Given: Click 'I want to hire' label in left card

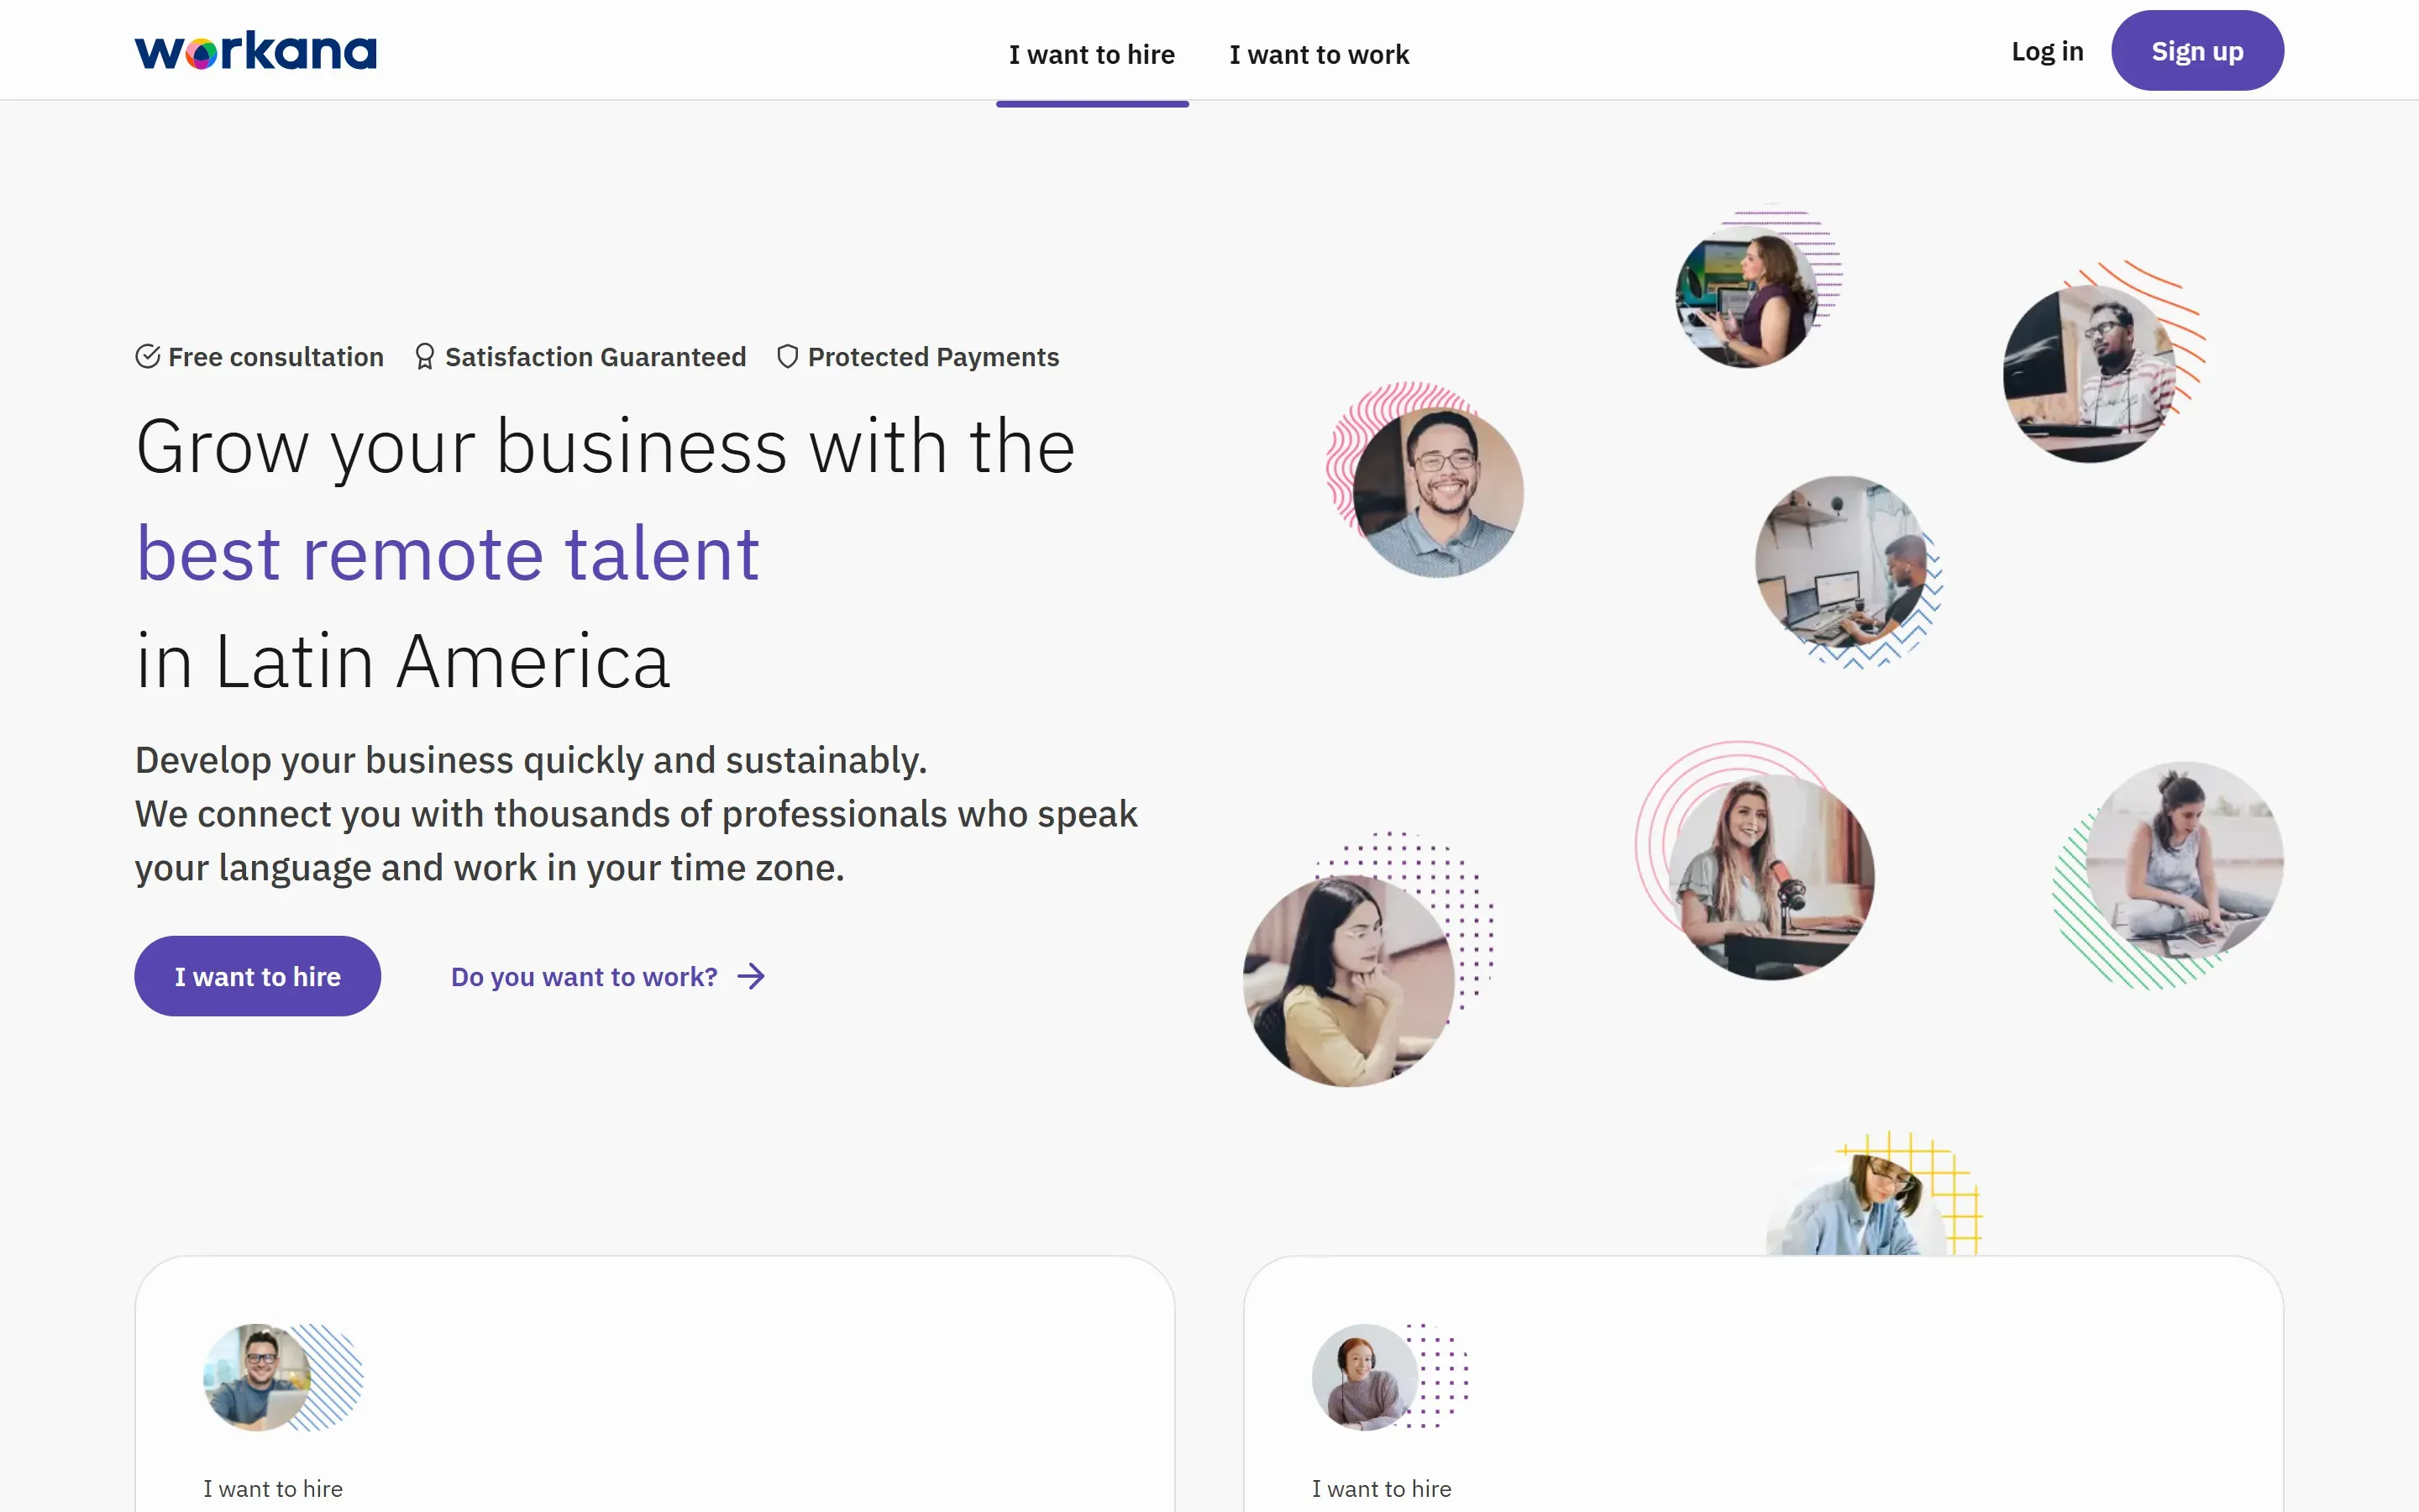Looking at the screenshot, I should 273,1489.
